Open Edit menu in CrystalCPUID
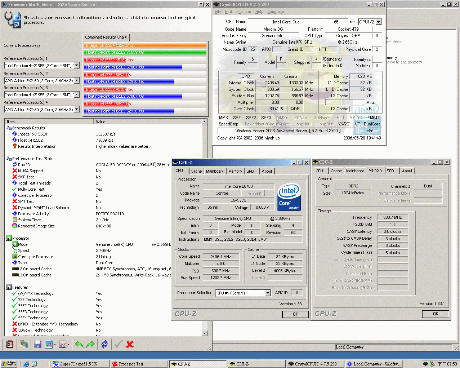The height and width of the screenshot is (368, 460). pos(228,12)
